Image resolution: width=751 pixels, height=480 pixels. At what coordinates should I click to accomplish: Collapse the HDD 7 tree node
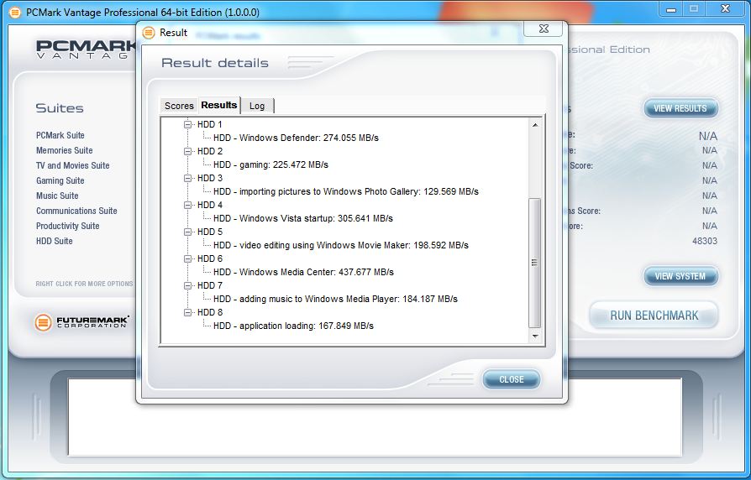(187, 285)
